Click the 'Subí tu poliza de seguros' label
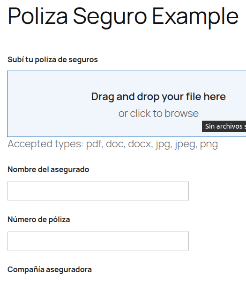The image size is (246, 281). (x=52, y=60)
